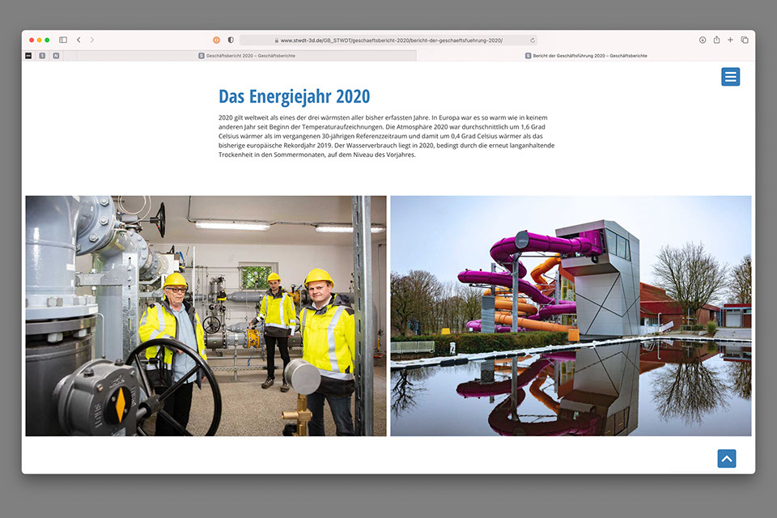This screenshot has height=518, width=777.
Task: Switch to Geschäftsbericht 2020 tab
Action: (x=246, y=56)
